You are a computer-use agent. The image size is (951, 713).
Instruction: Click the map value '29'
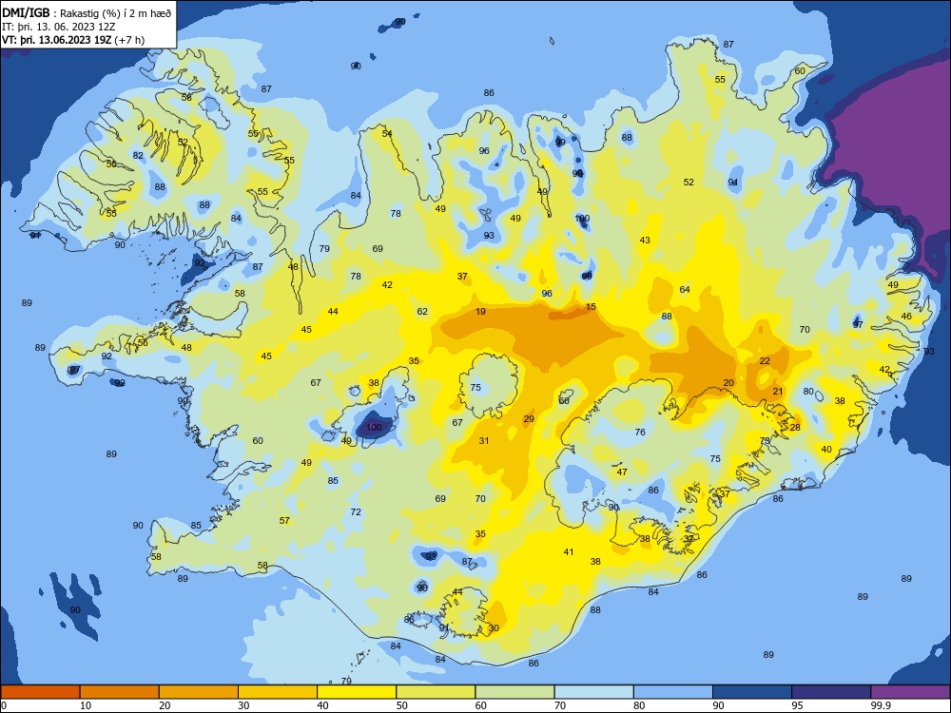click(x=529, y=419)
